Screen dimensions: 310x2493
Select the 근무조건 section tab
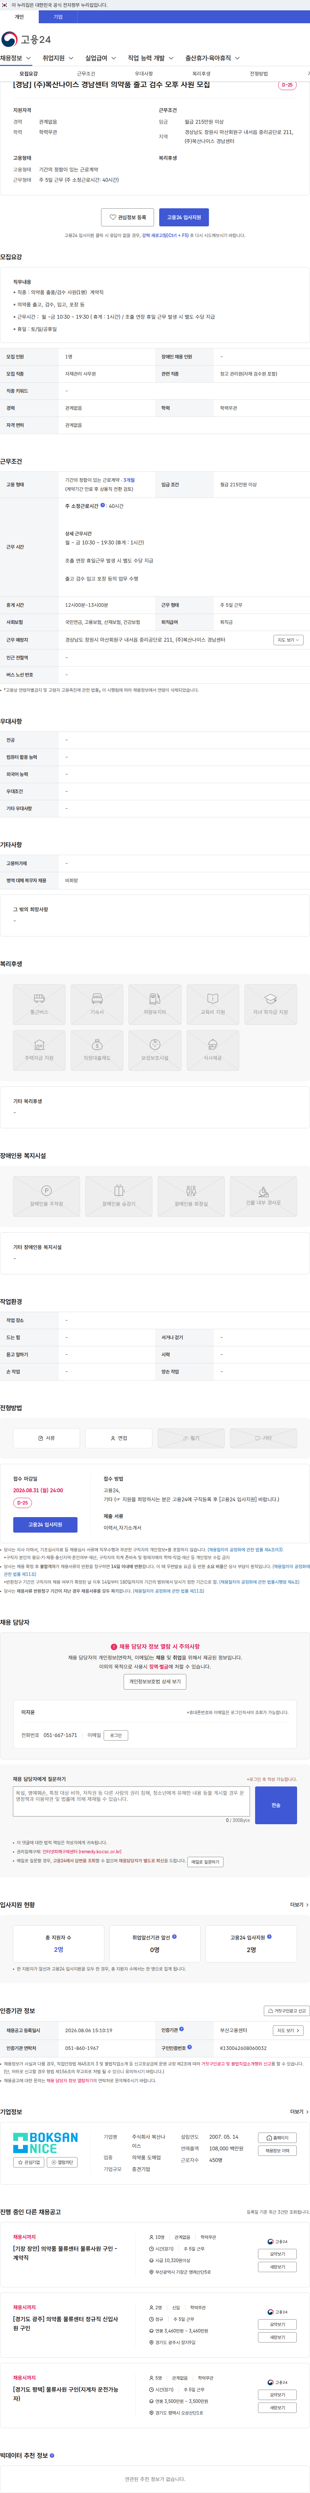pyautogui.click(x=86, y=74)
